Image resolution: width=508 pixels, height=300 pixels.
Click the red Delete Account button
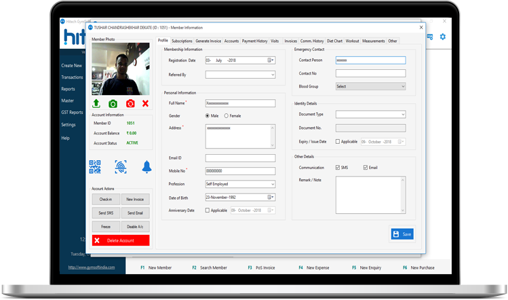(121, 240)
